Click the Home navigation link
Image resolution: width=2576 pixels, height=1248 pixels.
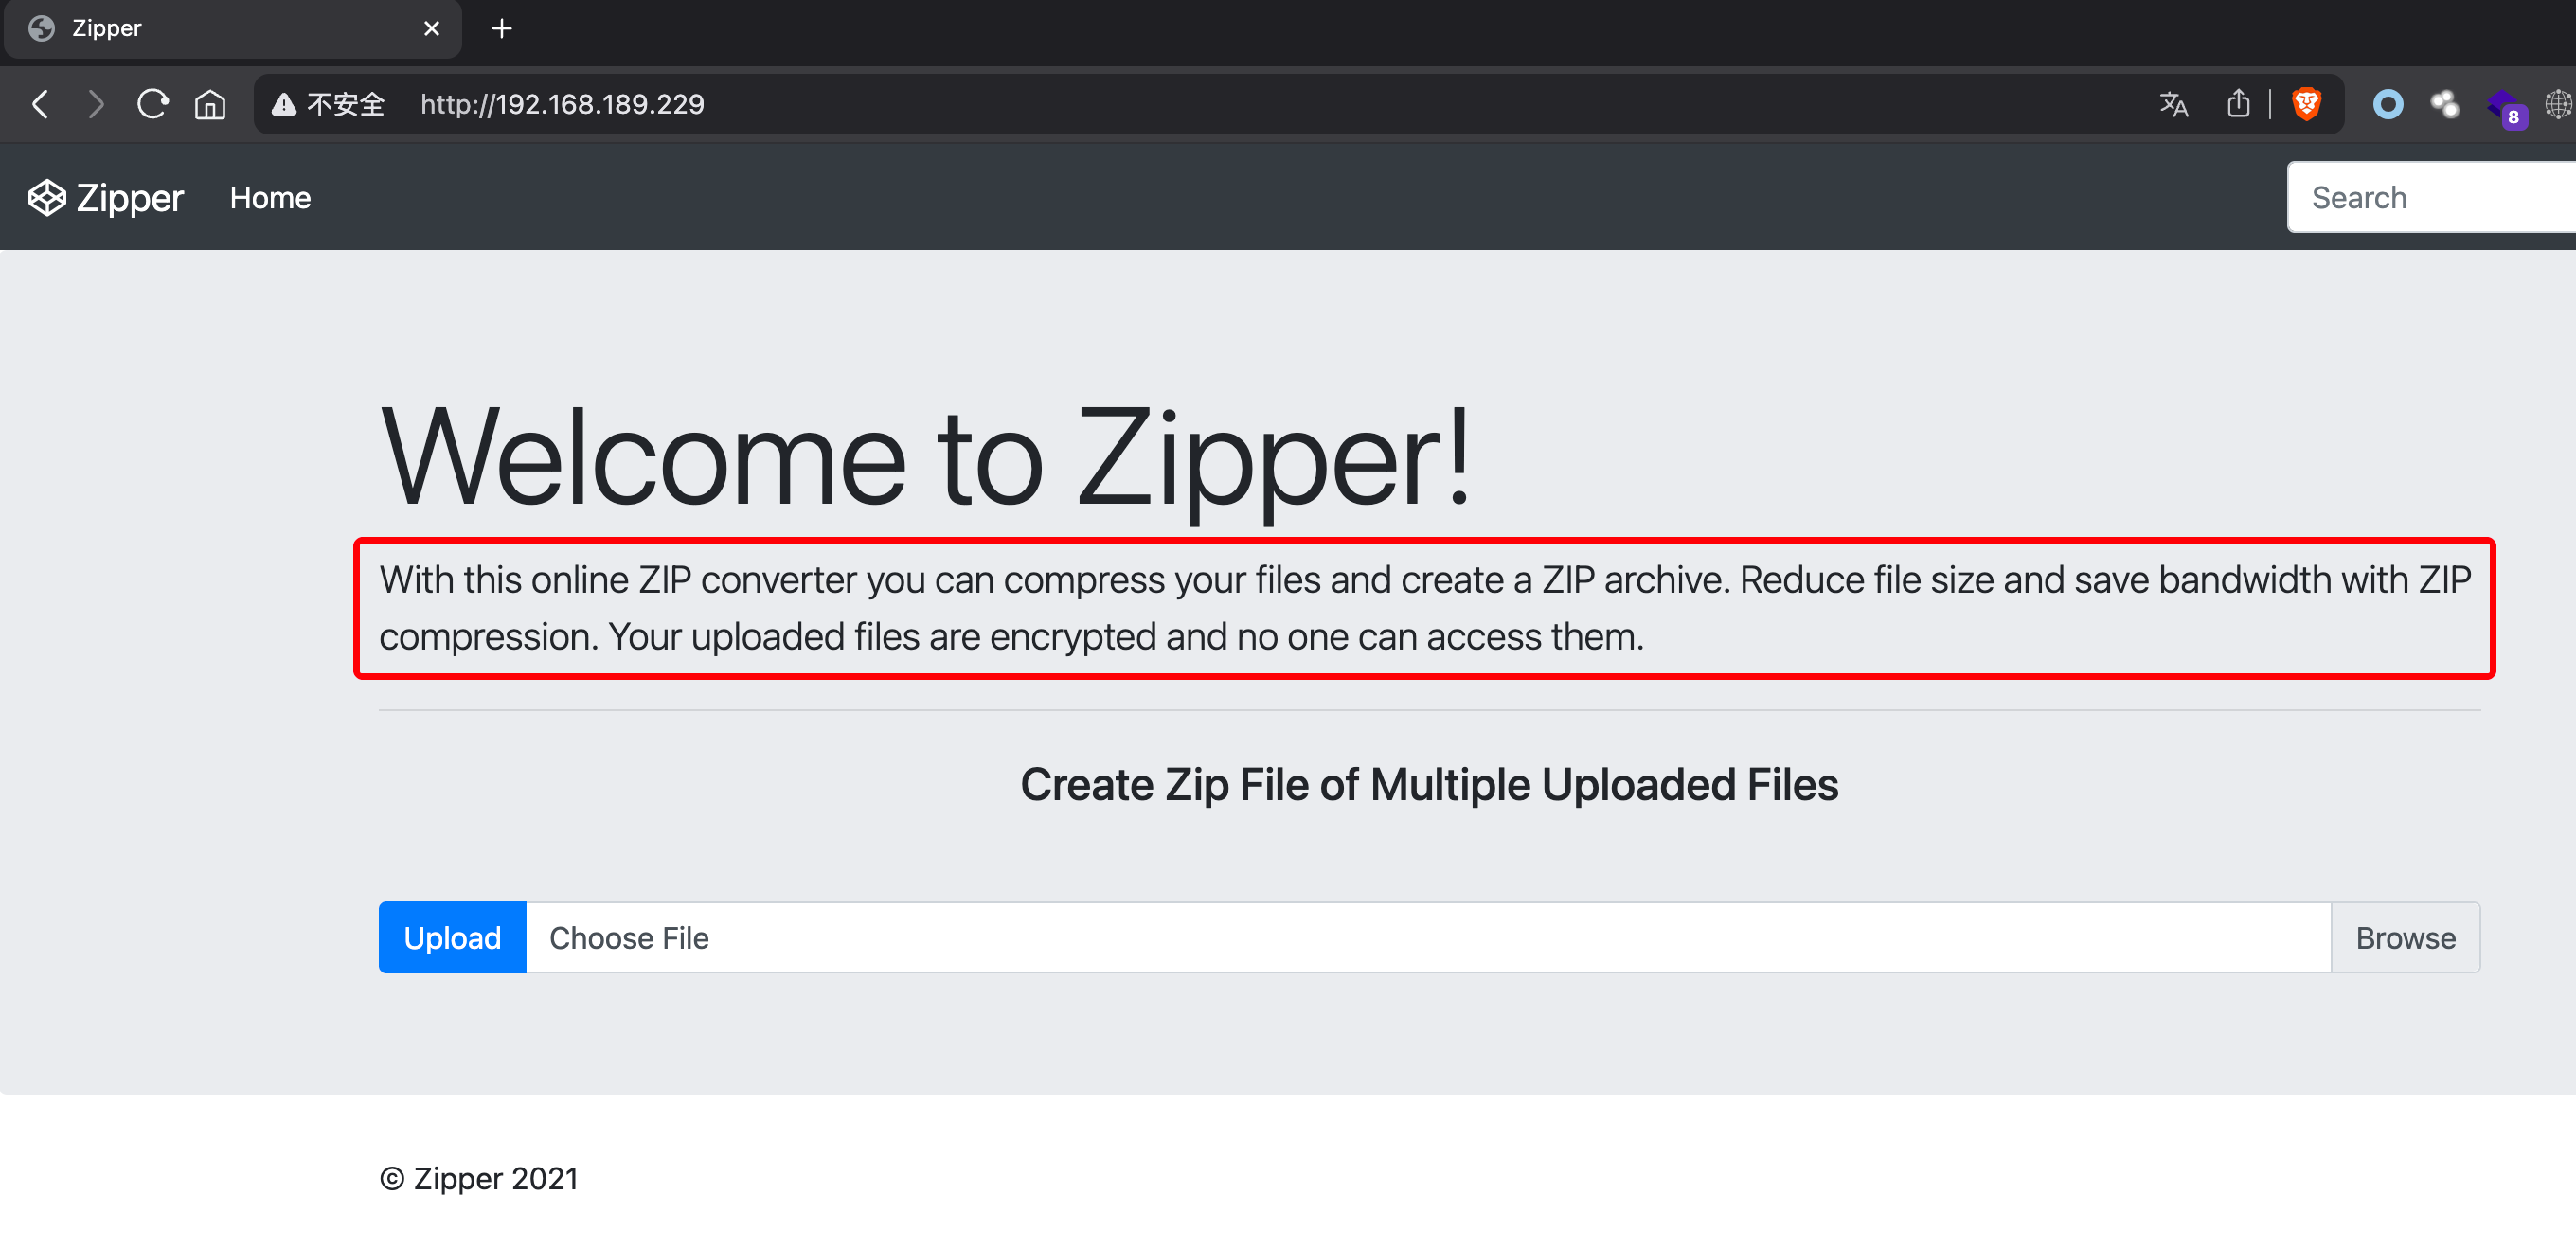[270, 198]
